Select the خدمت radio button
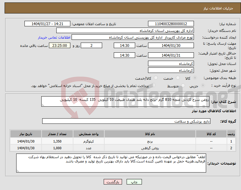 178,78
